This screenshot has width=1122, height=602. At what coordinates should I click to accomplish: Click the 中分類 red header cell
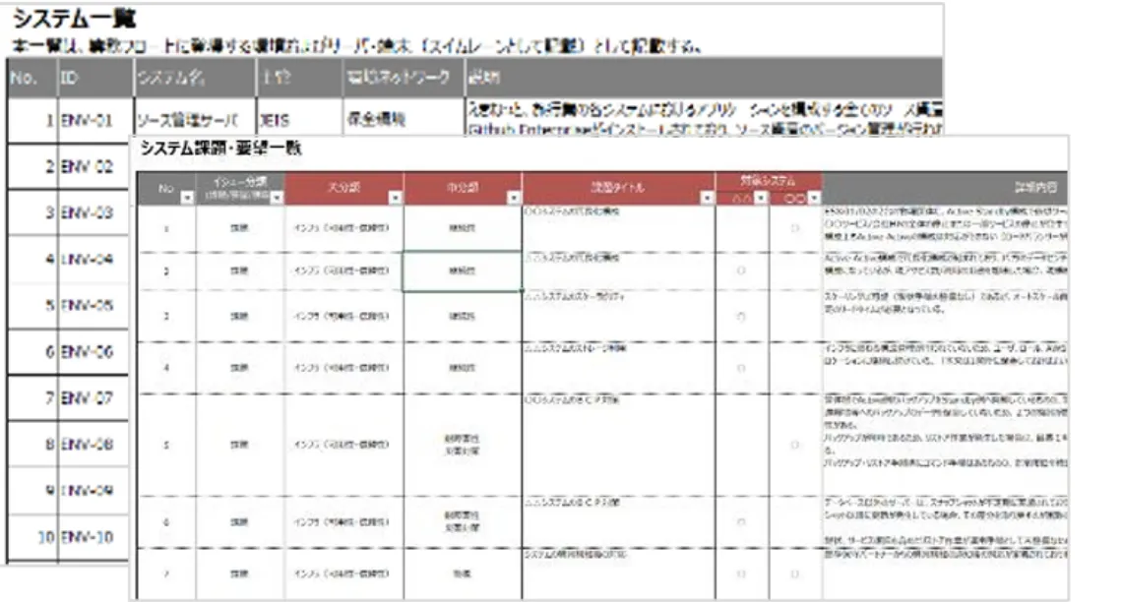tap(463, 187)
